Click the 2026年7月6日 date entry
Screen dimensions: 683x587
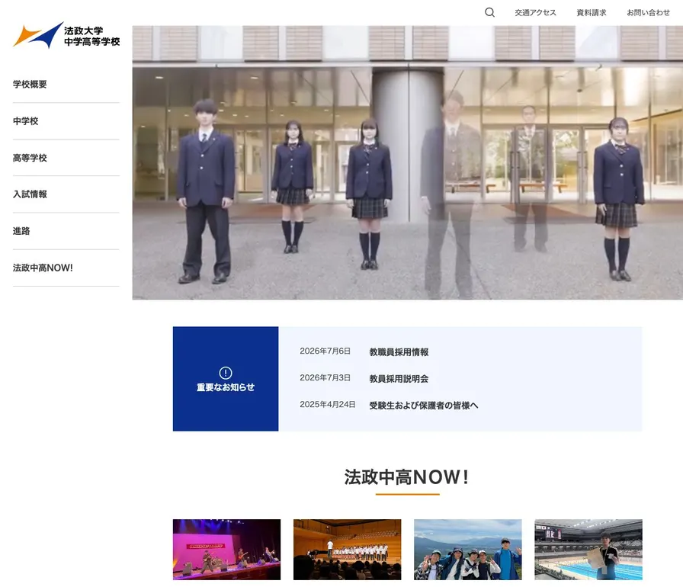[x=325, y=351]
